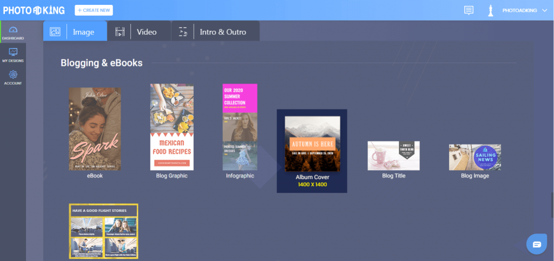Click the Create New button
Viewport: 554px width, 261px height.
(x=94, y=10)
